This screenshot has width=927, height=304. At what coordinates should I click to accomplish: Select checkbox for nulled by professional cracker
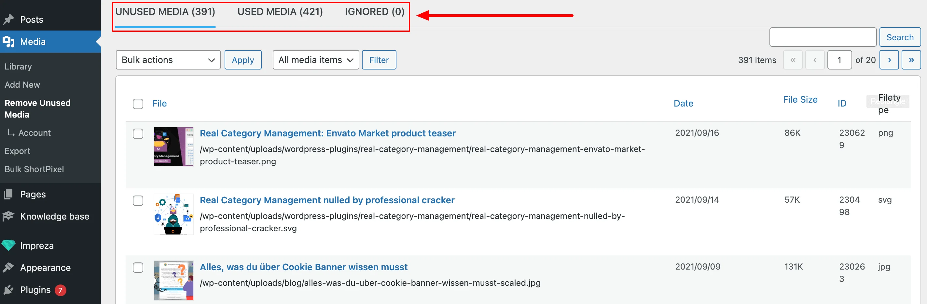pyautogui.click(x=138, y=201)
